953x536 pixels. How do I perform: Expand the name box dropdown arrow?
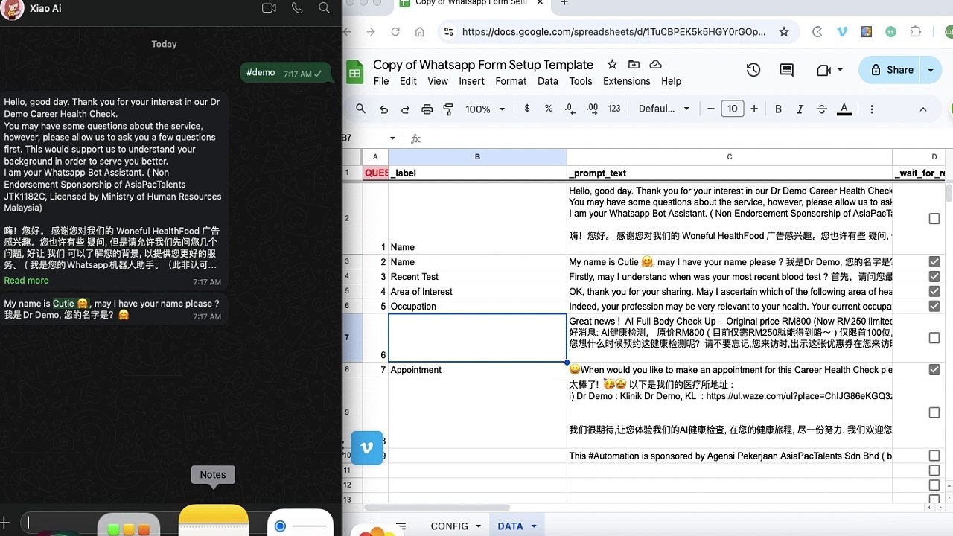click(393, 138)
